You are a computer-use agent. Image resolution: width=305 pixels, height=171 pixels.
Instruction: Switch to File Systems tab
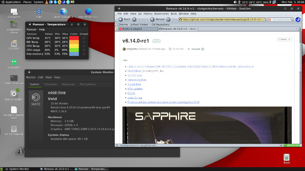tap(88, 84)
